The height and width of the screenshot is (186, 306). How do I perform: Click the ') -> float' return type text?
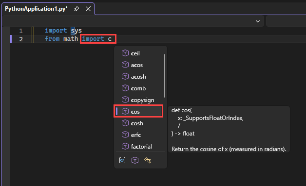click(x=183, y=134)
